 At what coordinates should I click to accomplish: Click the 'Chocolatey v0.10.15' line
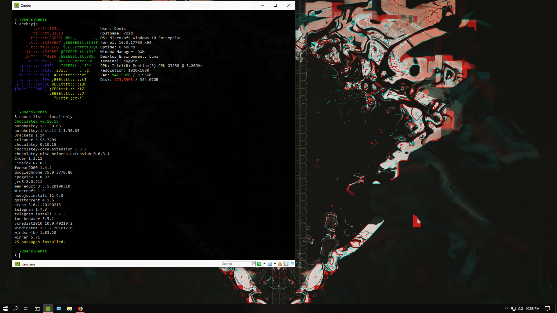[x=37, y=121]
